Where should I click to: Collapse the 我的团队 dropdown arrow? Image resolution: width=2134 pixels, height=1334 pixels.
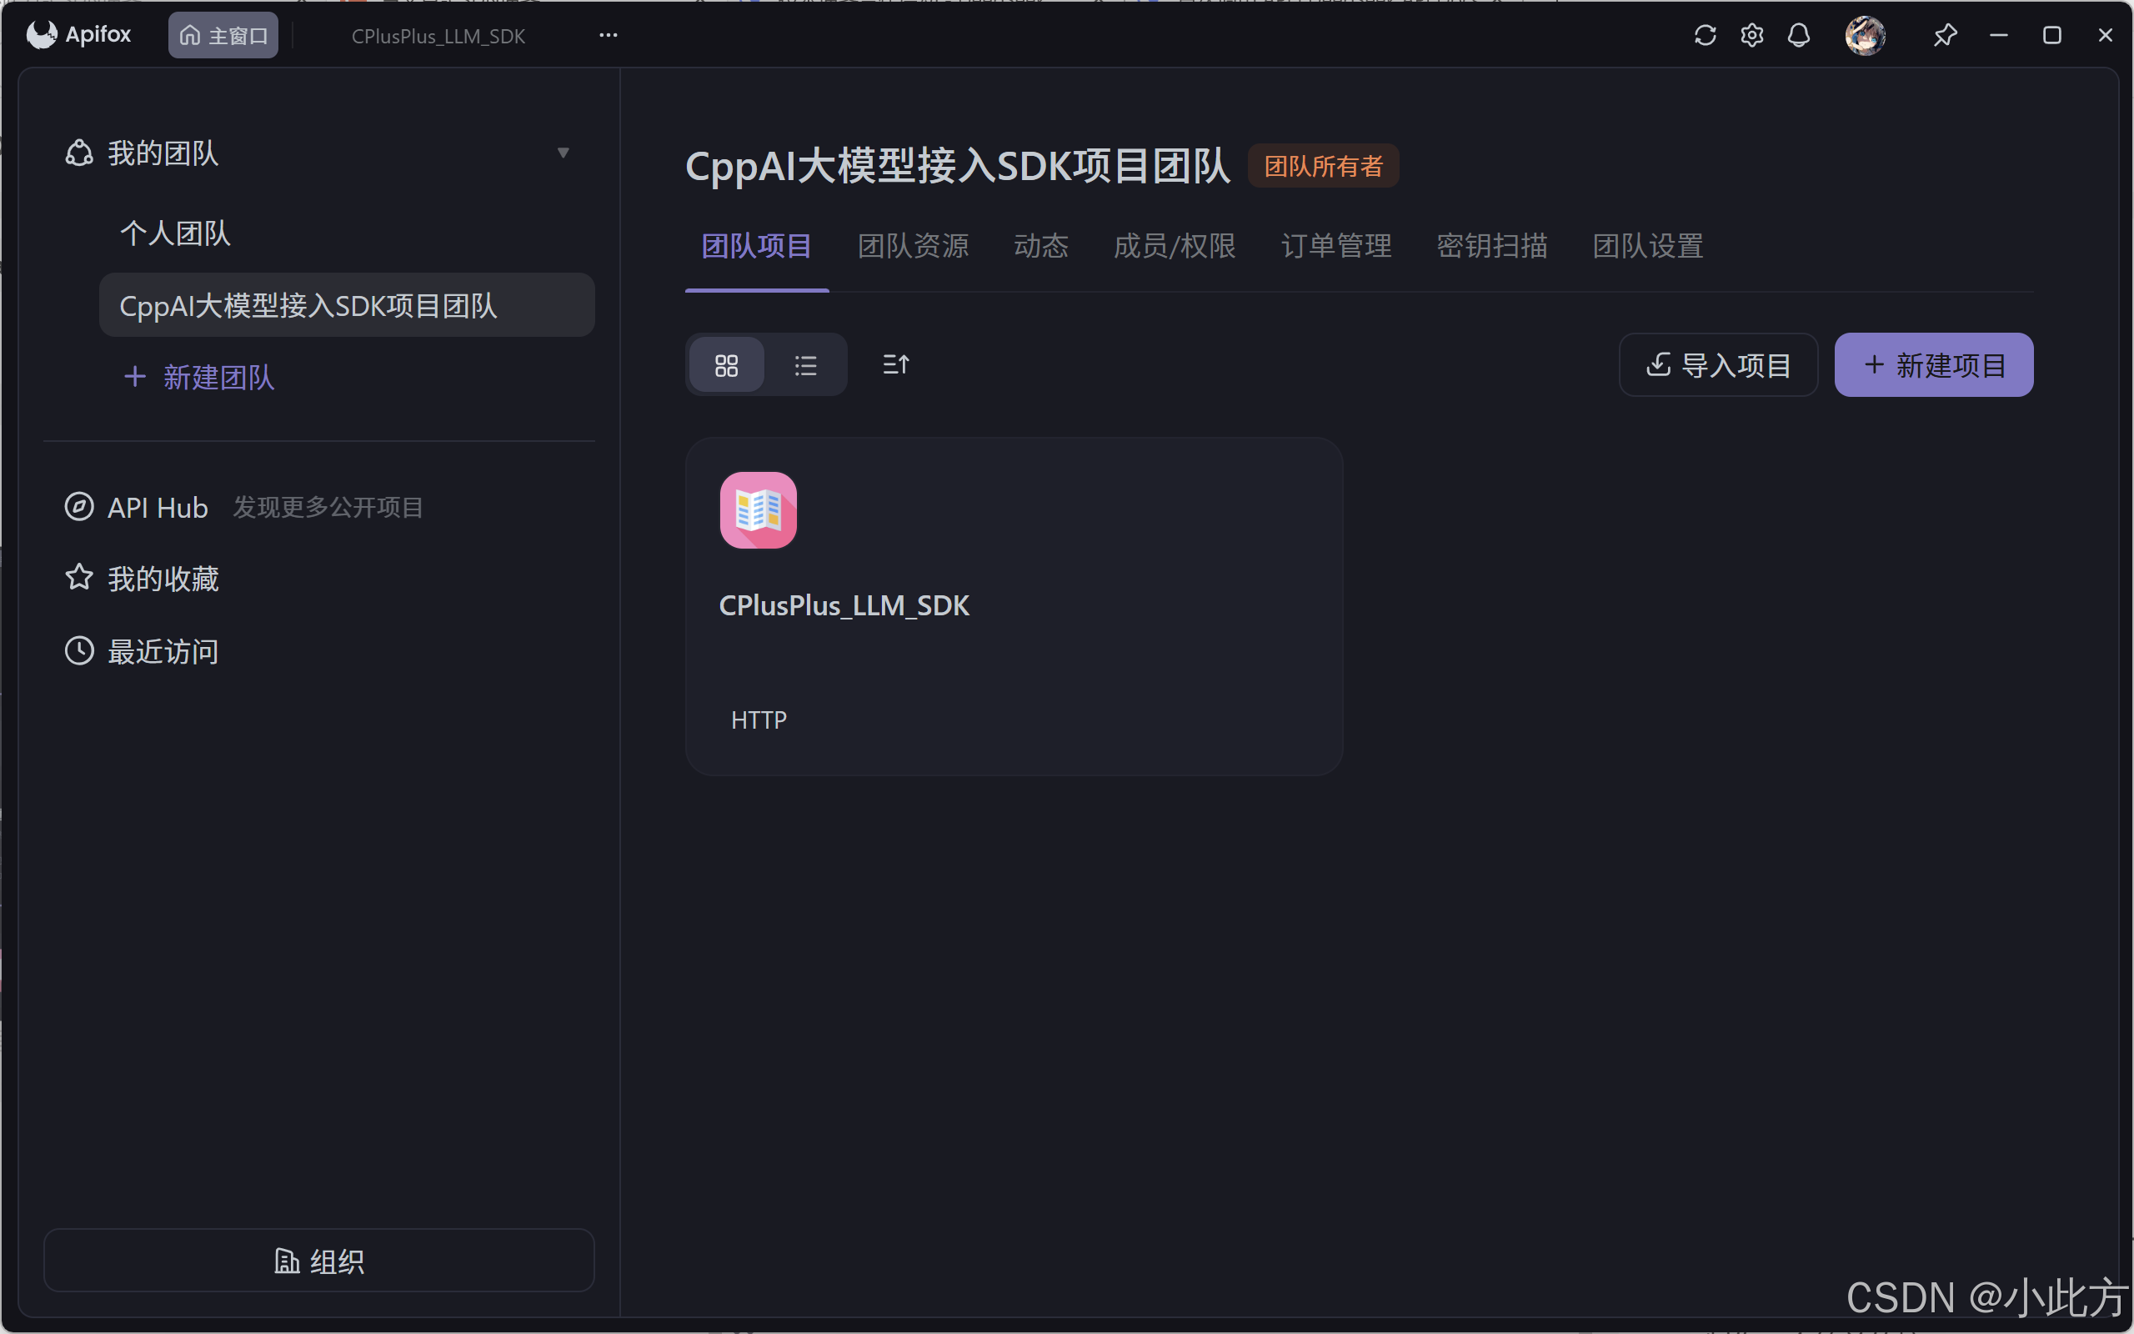click(563, 153)
